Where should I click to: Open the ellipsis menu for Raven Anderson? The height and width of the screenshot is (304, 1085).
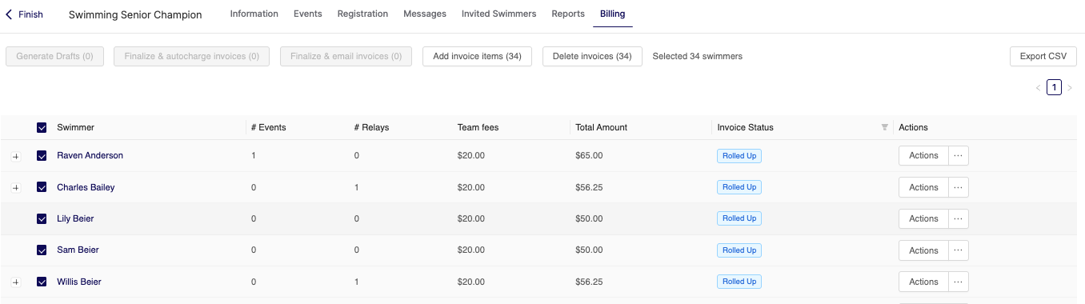point(958,155)
